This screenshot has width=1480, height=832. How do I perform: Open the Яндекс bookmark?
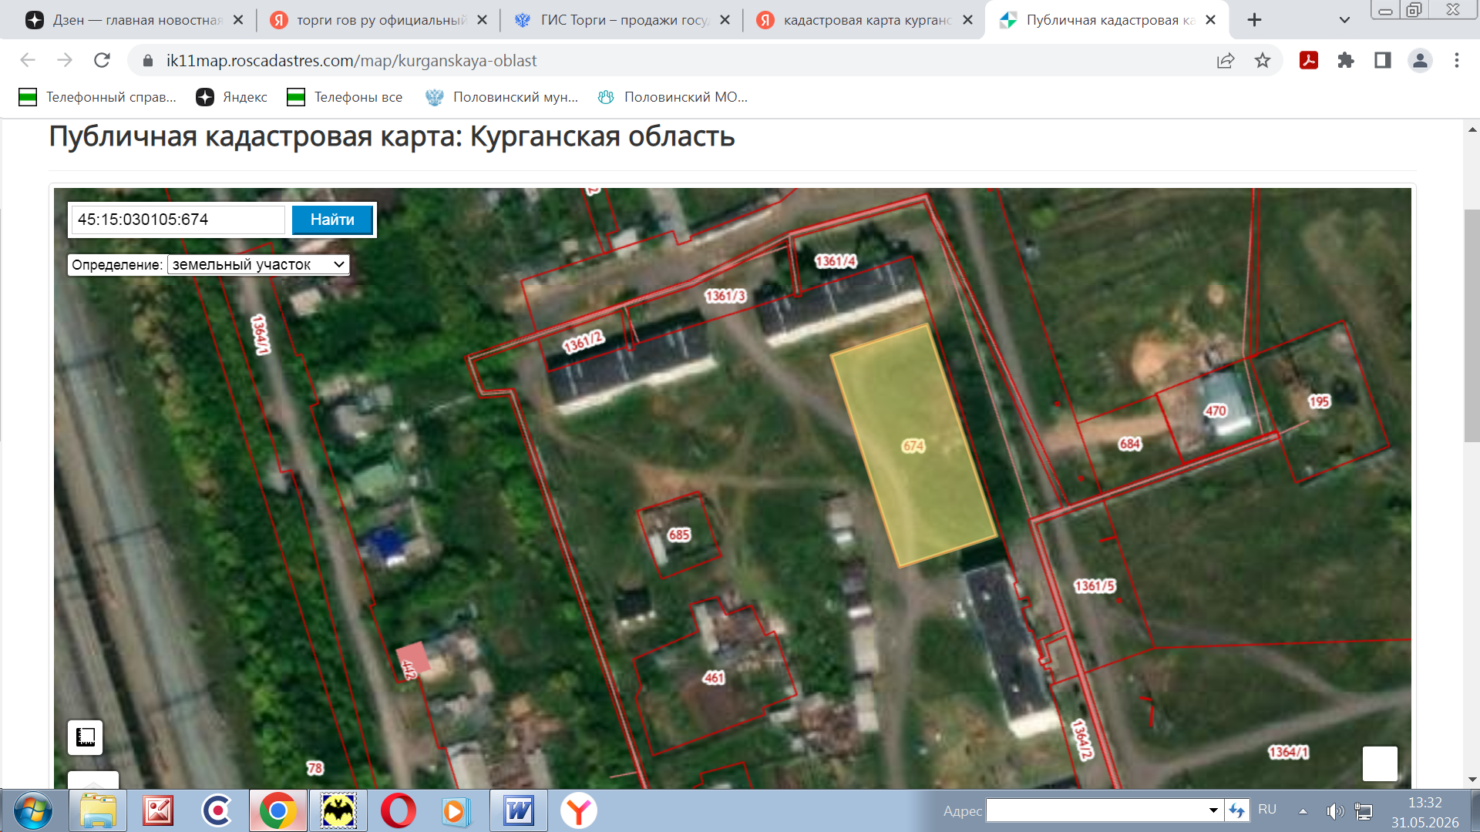click(231, 97)
